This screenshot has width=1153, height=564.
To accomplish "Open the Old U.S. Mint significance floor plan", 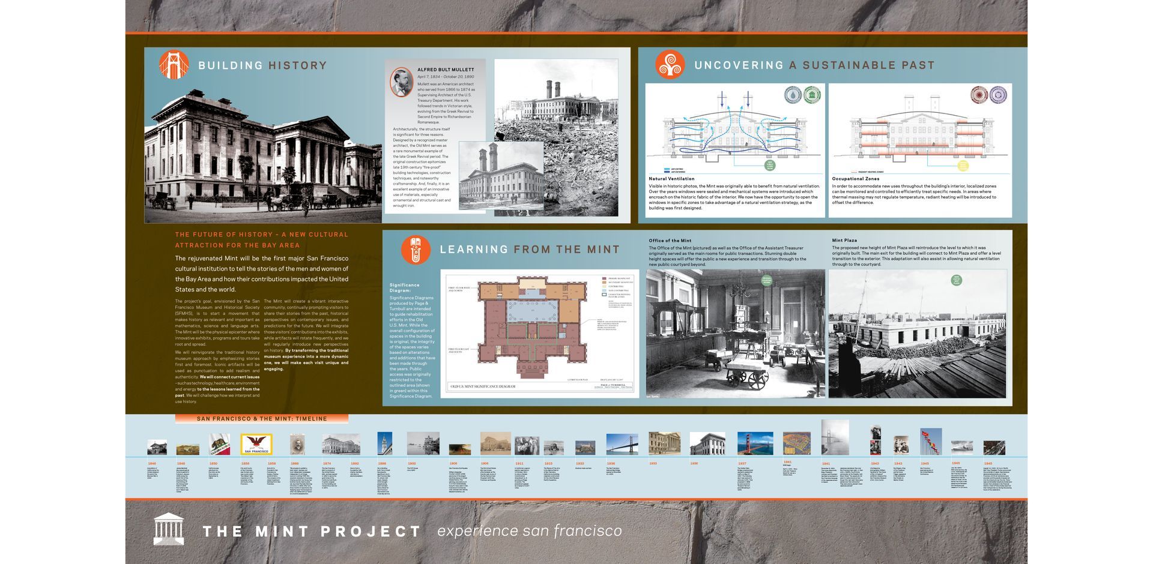I will (540, 333).
